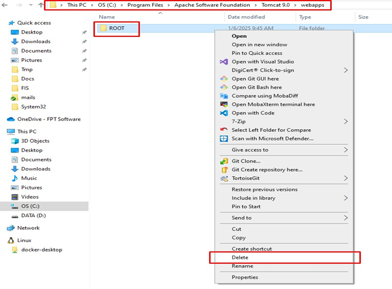Choose Open in the context menu
Screen dimensions: 392x289
pos(284,36)
